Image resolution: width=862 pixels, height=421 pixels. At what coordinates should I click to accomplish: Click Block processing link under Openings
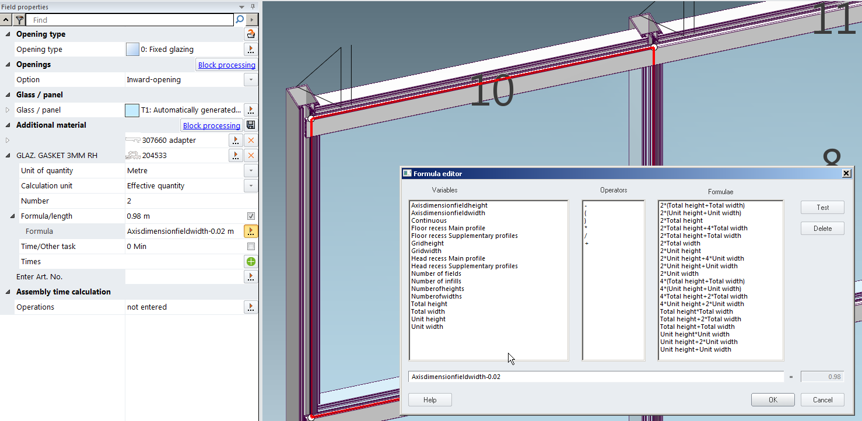(x=226, y=65)
